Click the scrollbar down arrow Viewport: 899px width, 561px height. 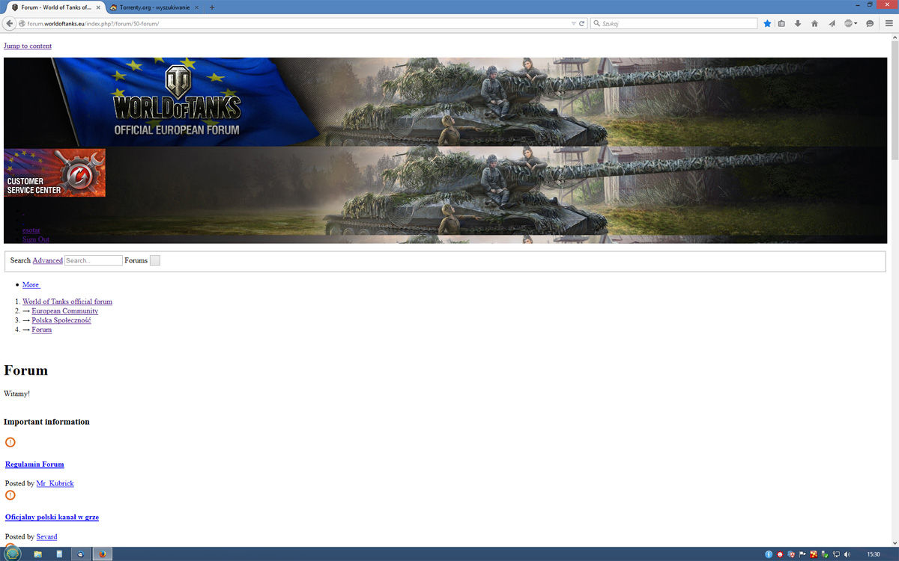tap(895, 542)
